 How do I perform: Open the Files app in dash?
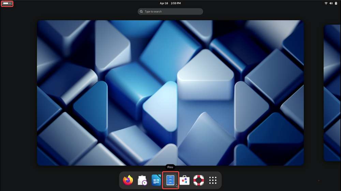coord(170,180)
